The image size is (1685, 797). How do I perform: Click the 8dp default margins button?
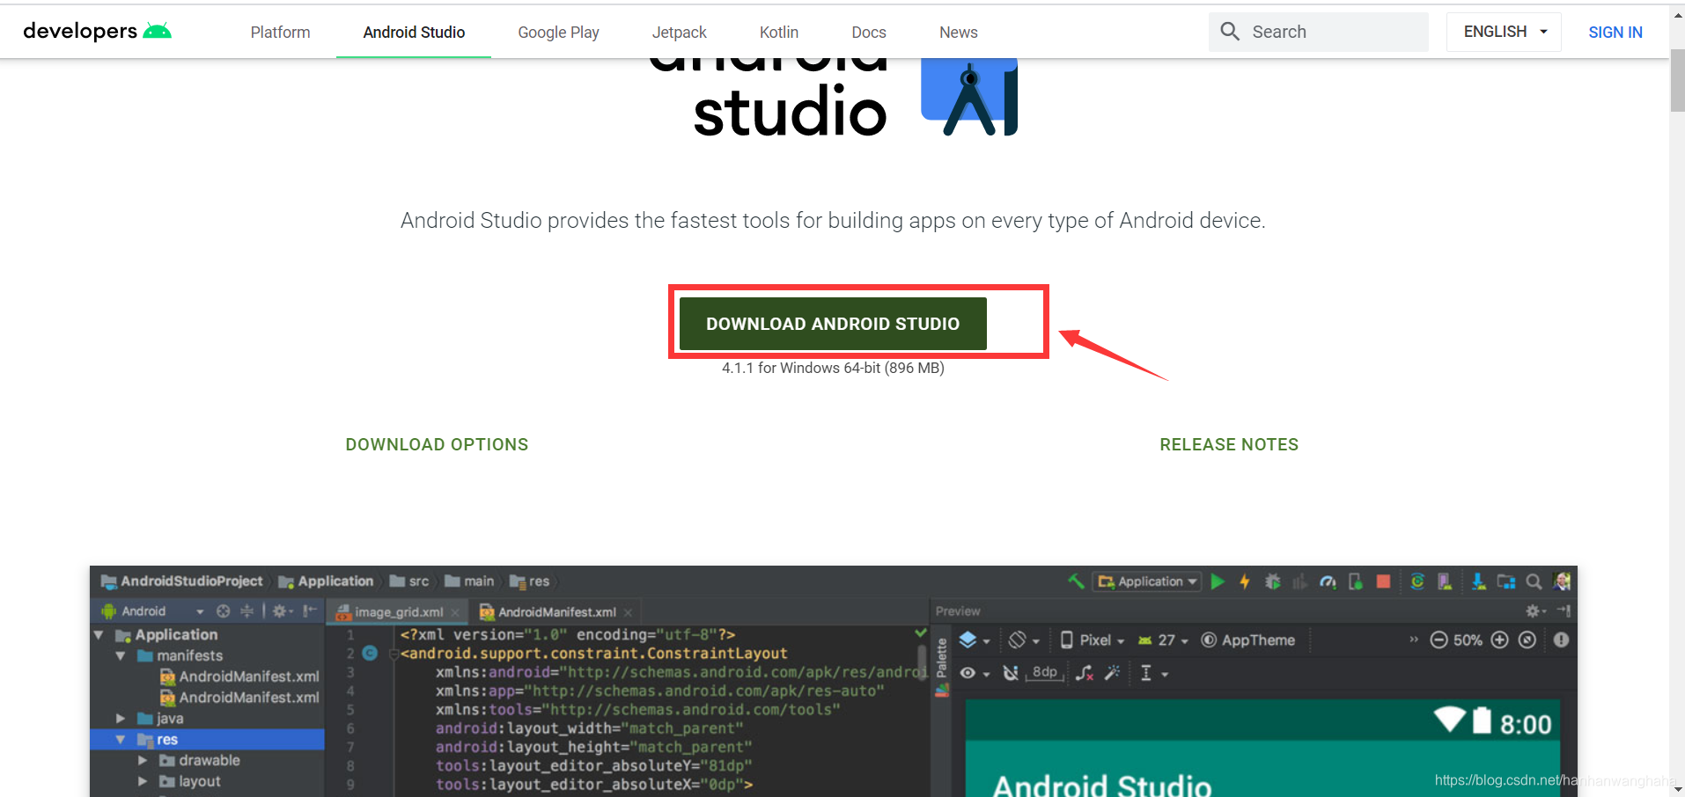[x=1045, y=673]
